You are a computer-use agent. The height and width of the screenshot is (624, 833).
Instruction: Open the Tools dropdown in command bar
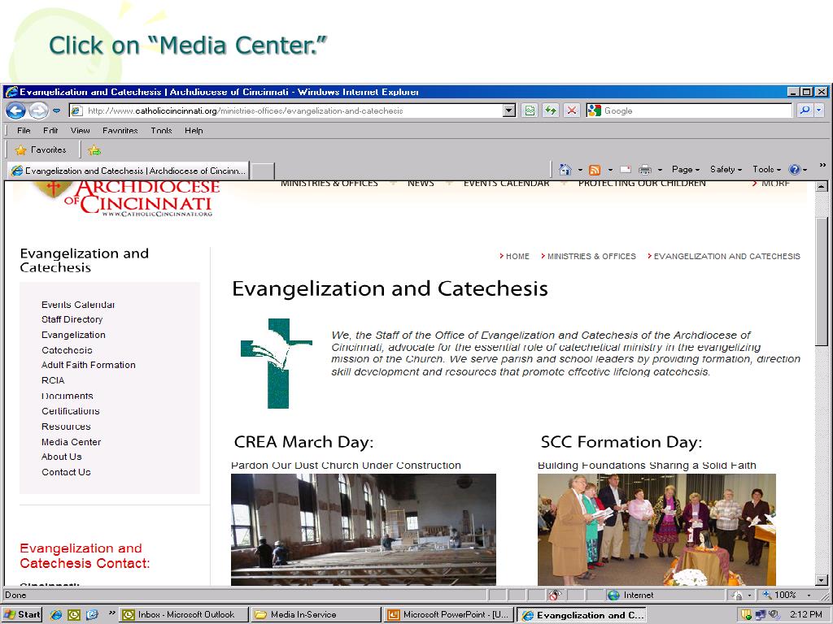pyautogui.click(x=766, y=169)
